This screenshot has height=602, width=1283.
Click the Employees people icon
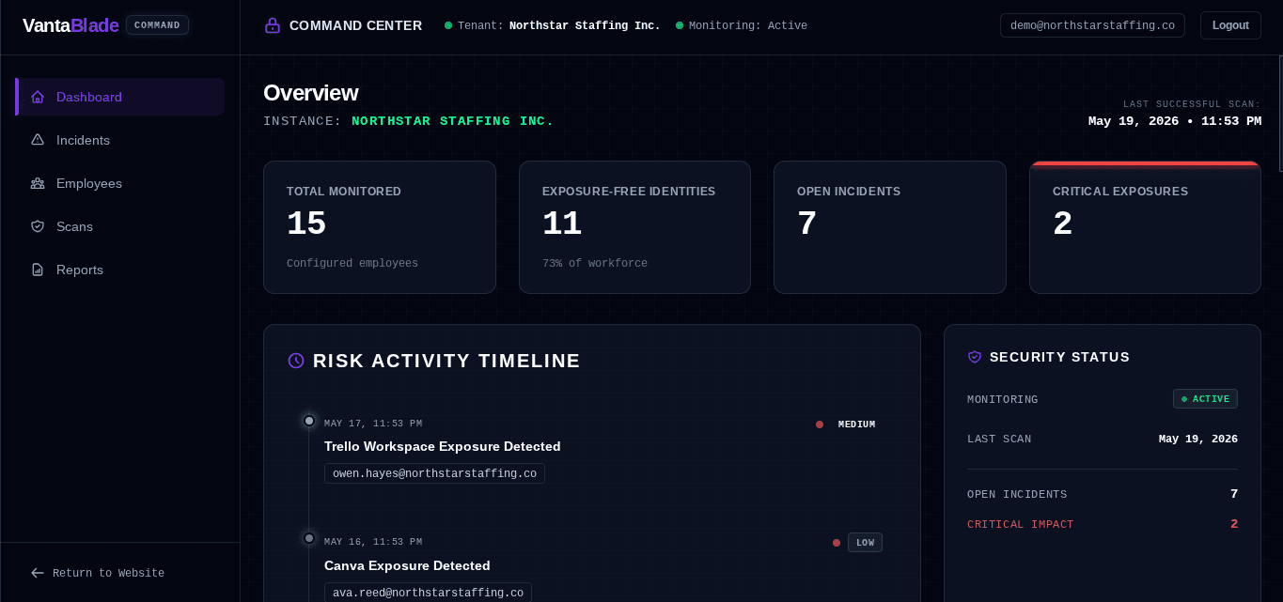click(x=38, y=183)
